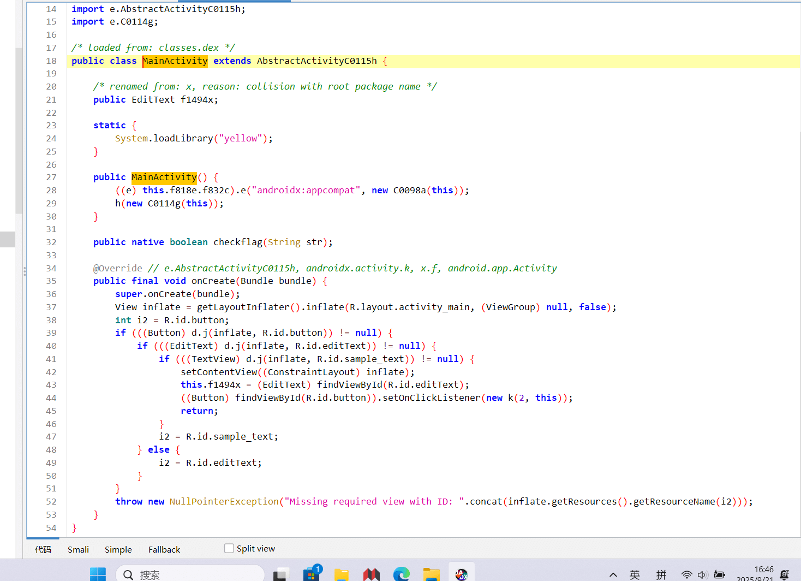Image resolution: width=801 pixels, height=581 pixels.
Task: Toggle the 拼 pinyin input mode
Action: coord(661,574)
